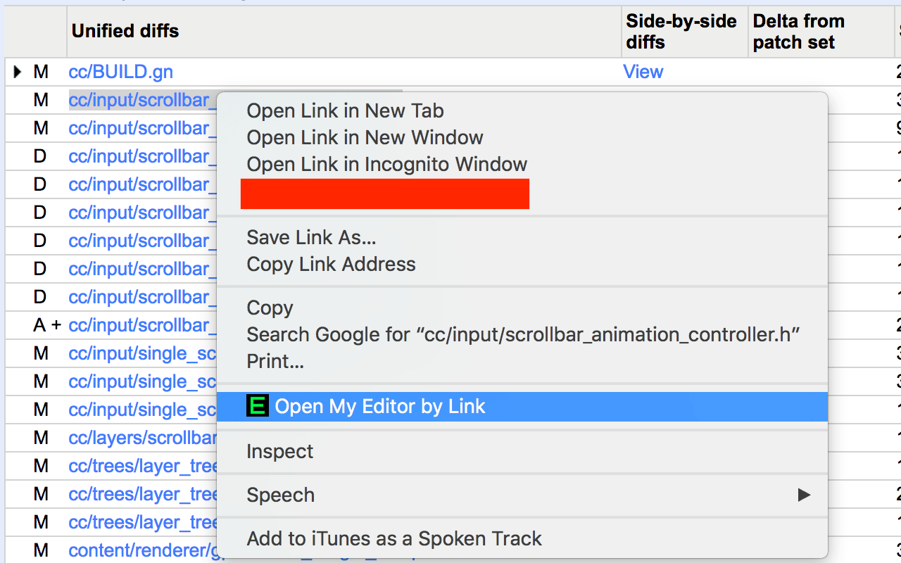Open the cc/BUILD.gn file link
The image size is (901, 563).
[x=120, y=72]
